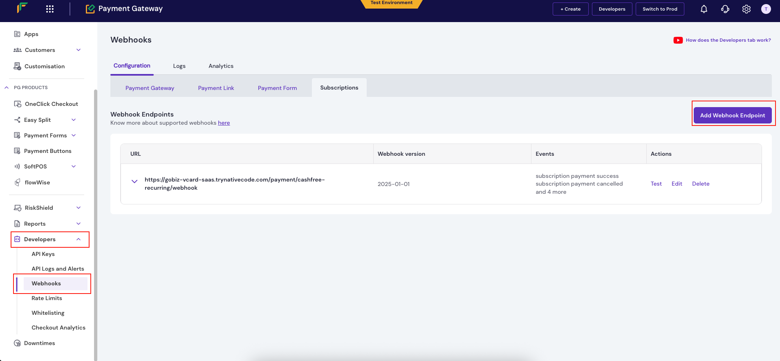The image size is (780, 361).
Task: Switch to the Configuration tab
Action: (132, 66)
